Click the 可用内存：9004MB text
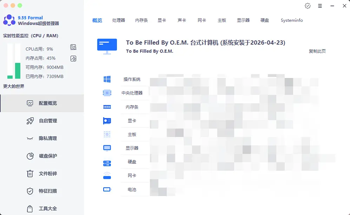The height and width of the screenshot is (215, 350). (x=45, y=67)
